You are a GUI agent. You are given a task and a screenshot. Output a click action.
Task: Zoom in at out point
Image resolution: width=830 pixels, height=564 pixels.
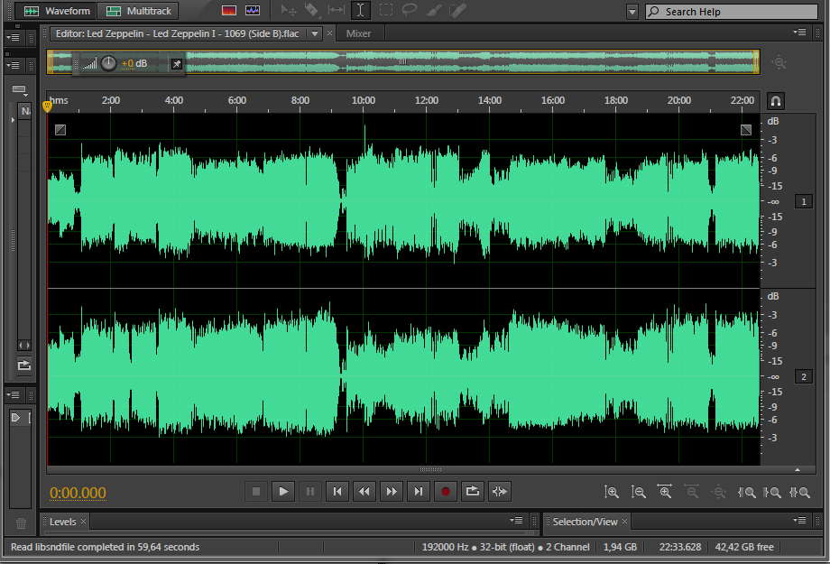click(x=772, y=493)
